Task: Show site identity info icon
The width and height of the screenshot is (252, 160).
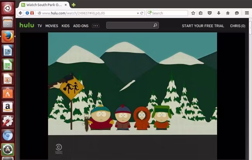Action: [27, 13]
